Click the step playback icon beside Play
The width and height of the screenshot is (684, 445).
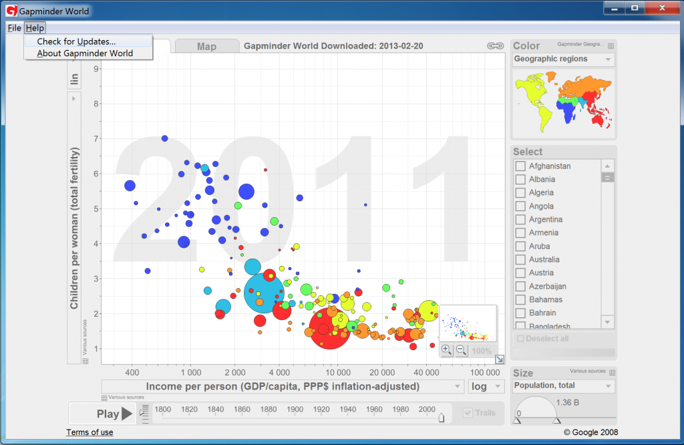point(144,413)
